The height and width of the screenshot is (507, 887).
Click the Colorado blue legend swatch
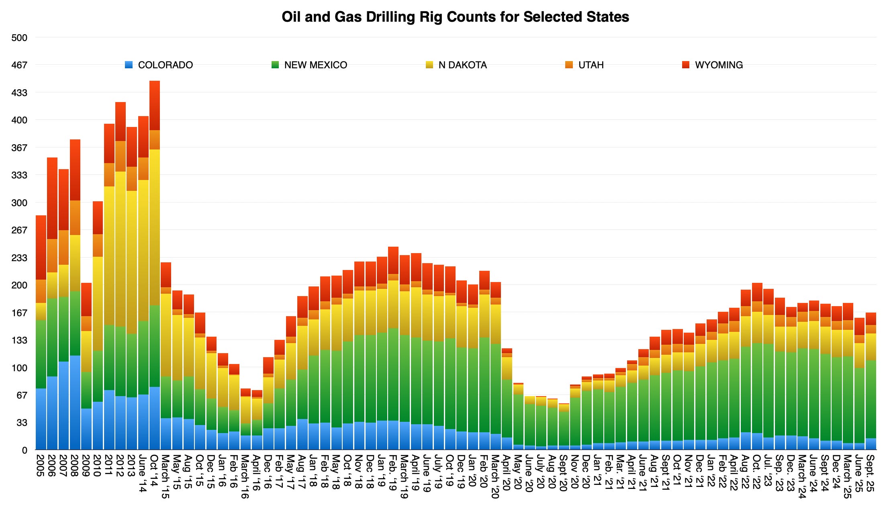click(129, 65)
